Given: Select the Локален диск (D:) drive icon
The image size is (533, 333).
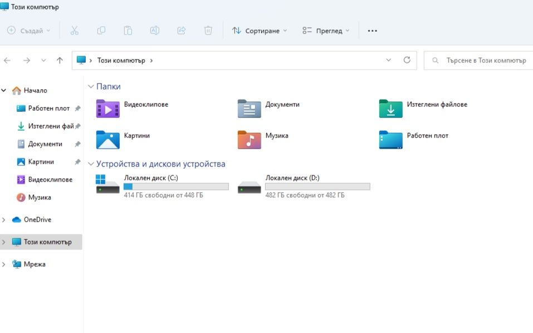Looking at the screenshot, I should [249, 187].
